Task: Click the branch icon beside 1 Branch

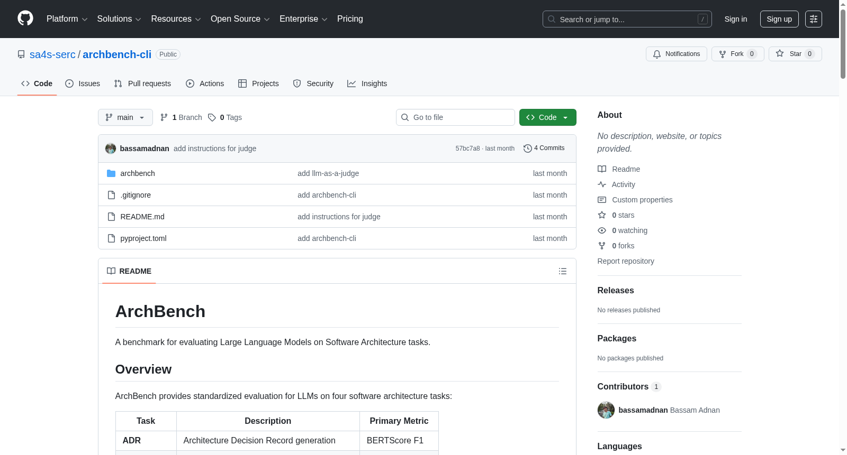Action: point(164,117)
